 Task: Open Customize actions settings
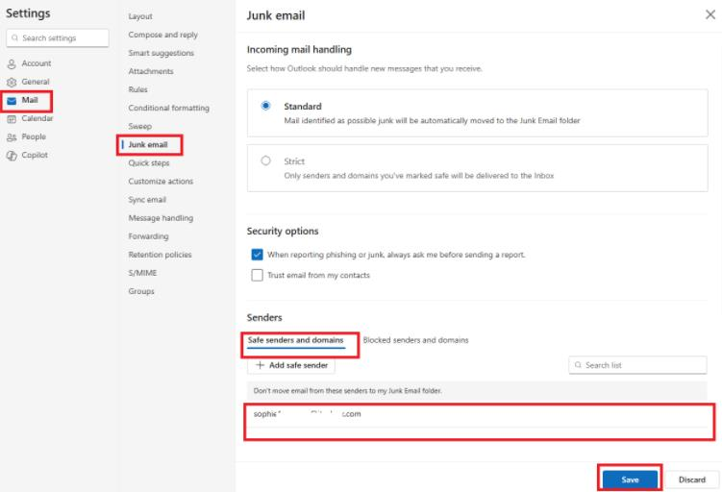coord(161,182)
